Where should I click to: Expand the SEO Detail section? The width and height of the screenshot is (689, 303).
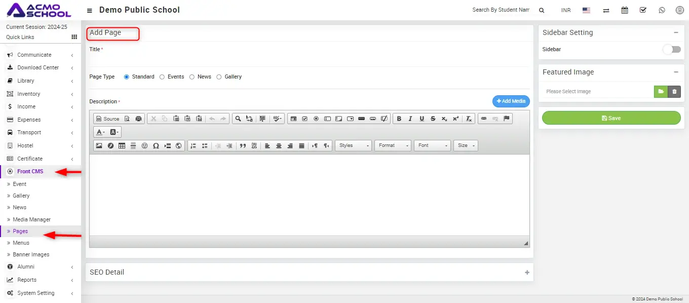coord(527,273)
